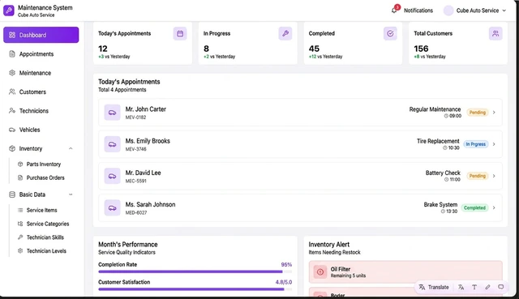This screenshot has height=299, width=519.
Task: Expand Ms. Sarah Johnson appointment arrow
Action: (494, 207)
